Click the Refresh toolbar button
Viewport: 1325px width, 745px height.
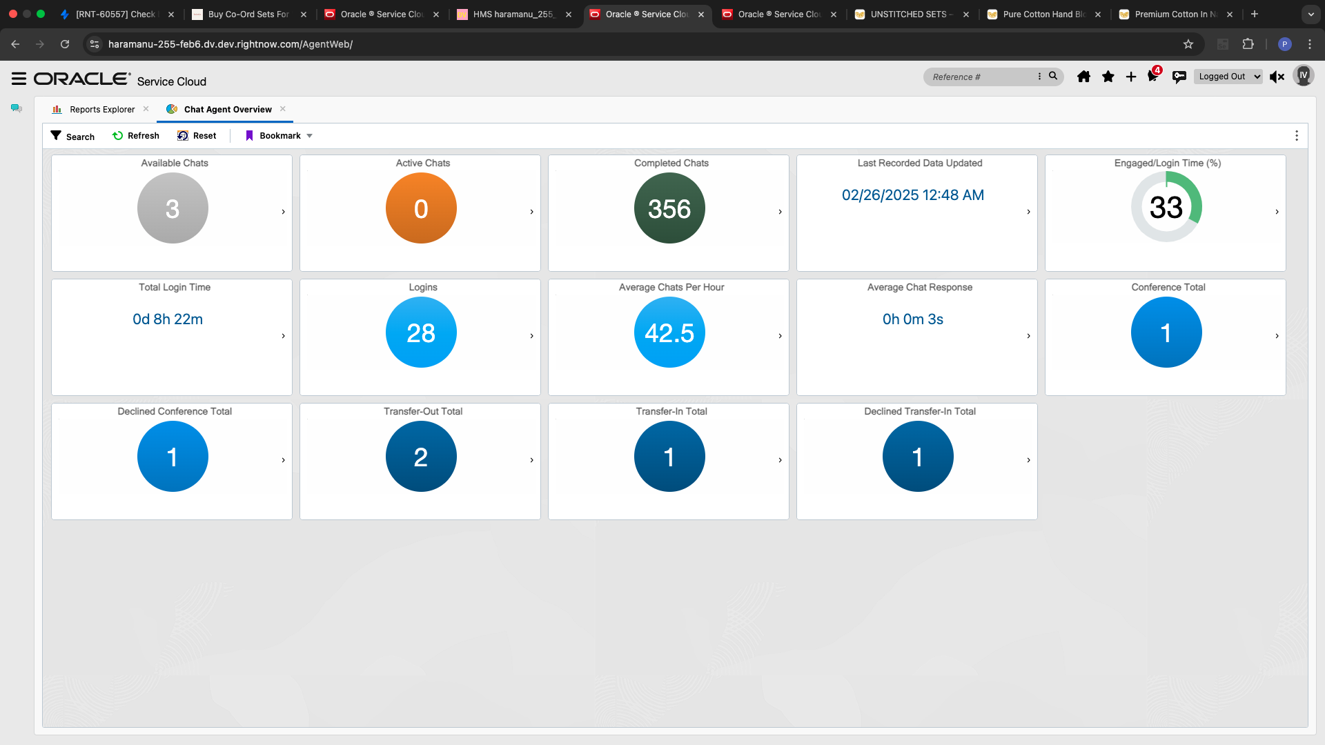136,136
